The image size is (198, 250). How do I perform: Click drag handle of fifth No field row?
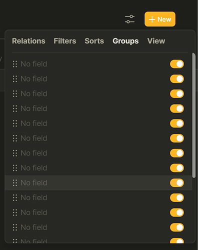15,123
